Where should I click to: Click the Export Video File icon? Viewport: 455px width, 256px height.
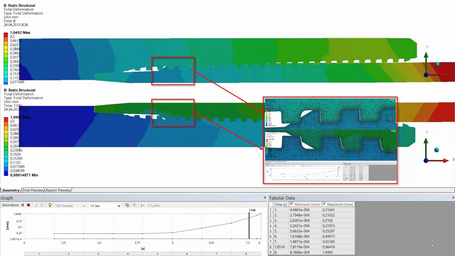(127, 205)
